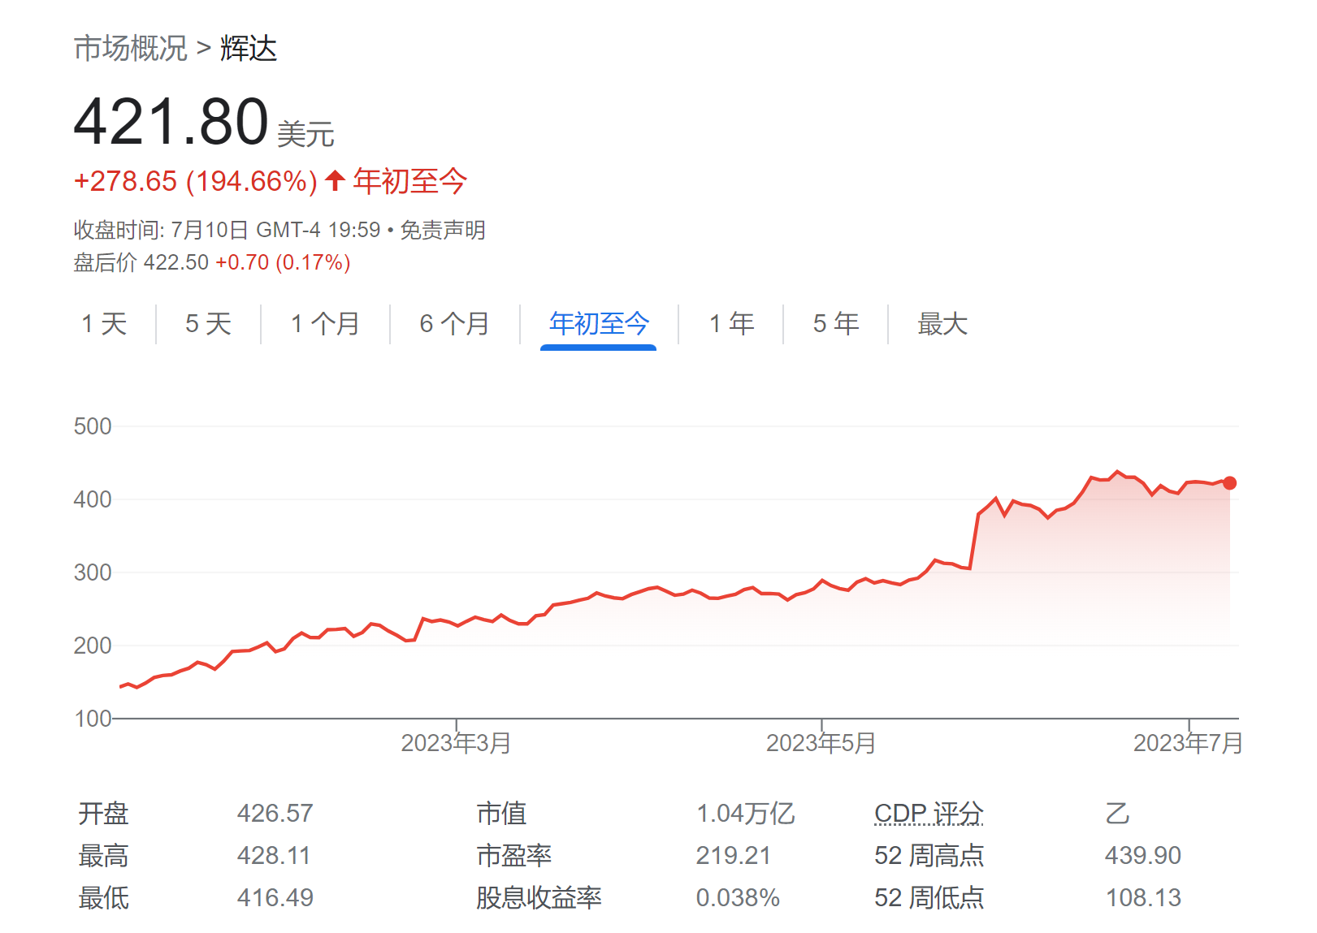
Task: Click the 市场概况 breadcrumb link
Action: [130, 49]
